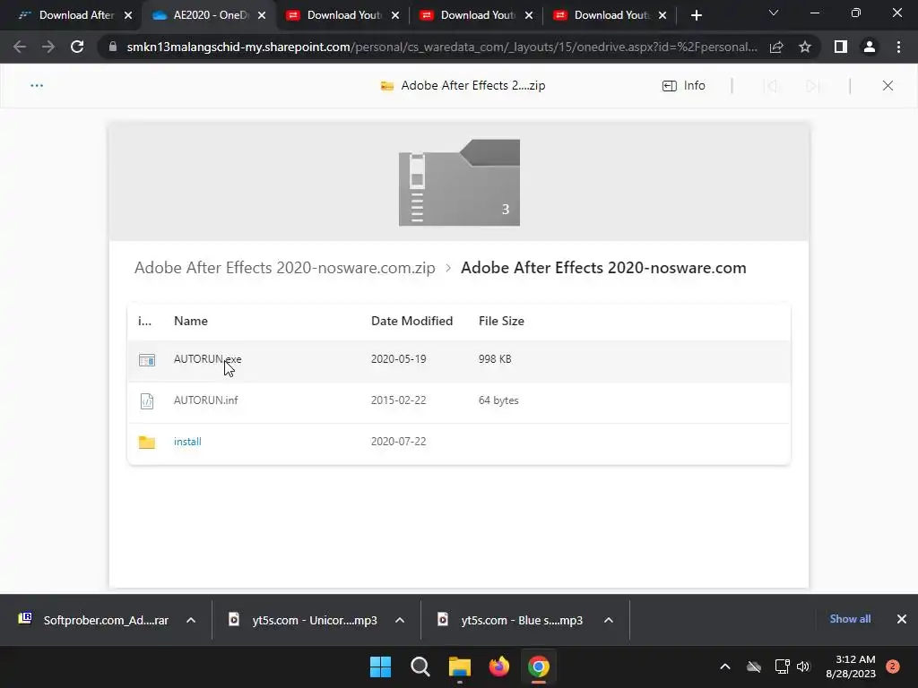This screenshot has height=688, width=918.
Task: Open the three-dots more options menu
Action: (36, 85)
